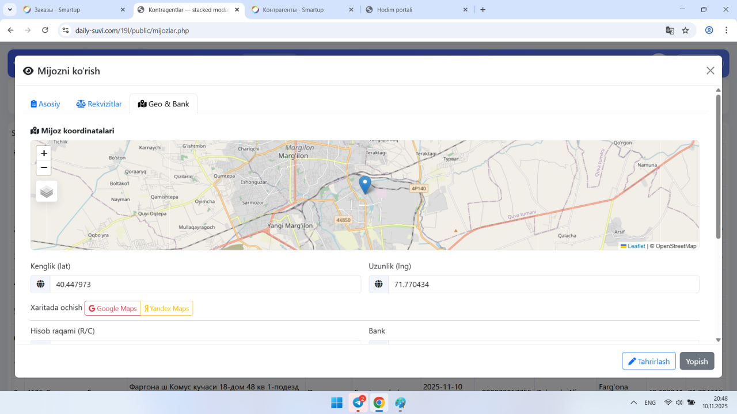Screen dimensions: 737x414
Task: Switch to the Asosiy tab
Action: click(x=45, y=104)
